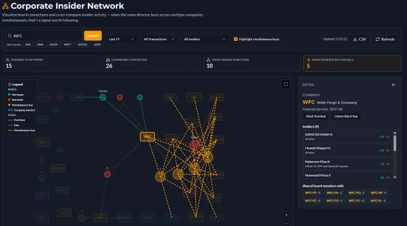Select the large red net seller node near WFC
The height and width of the screenshot is (226, 407).
coord(195,146)
